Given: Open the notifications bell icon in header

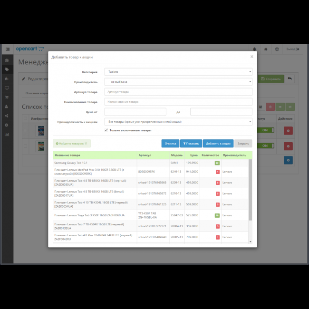Looking at the screenshot, I should pyautogui.click(x=254, y=49).
